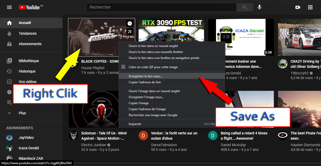Expand the Plus section in sidebar

click(x=22, y=113)
